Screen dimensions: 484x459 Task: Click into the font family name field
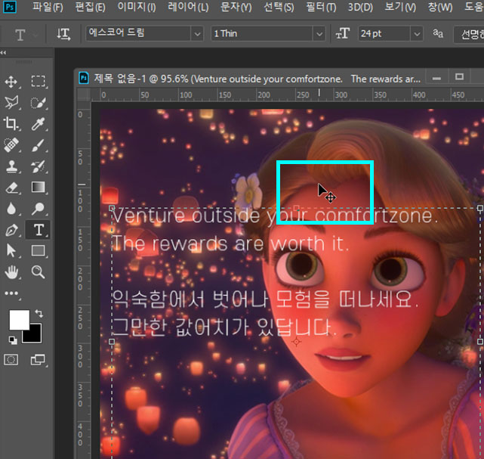point(138,33)
